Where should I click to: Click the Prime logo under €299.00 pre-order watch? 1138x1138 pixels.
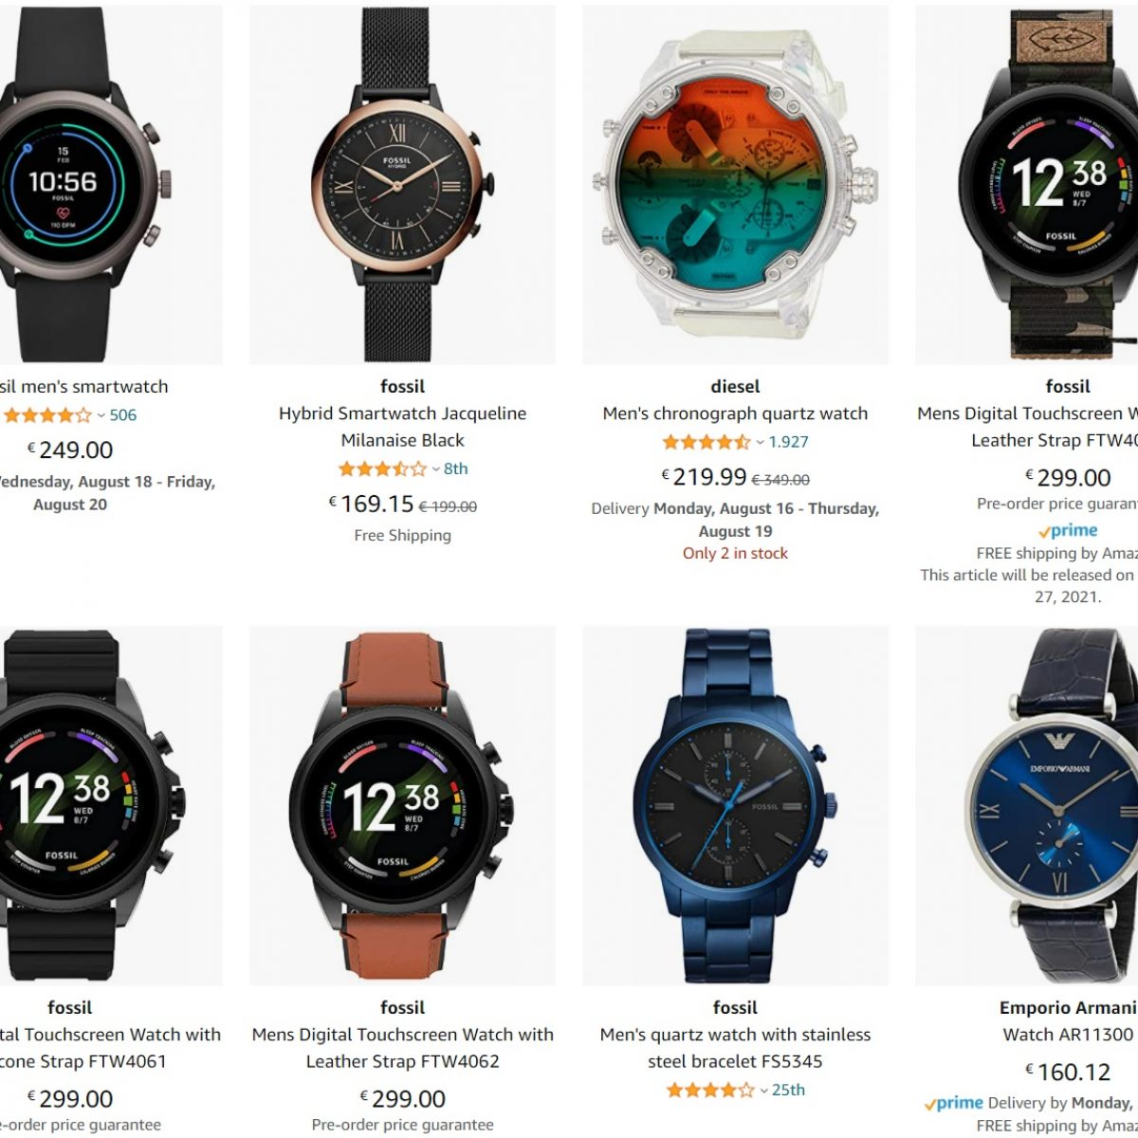[x=1068, y=531]
